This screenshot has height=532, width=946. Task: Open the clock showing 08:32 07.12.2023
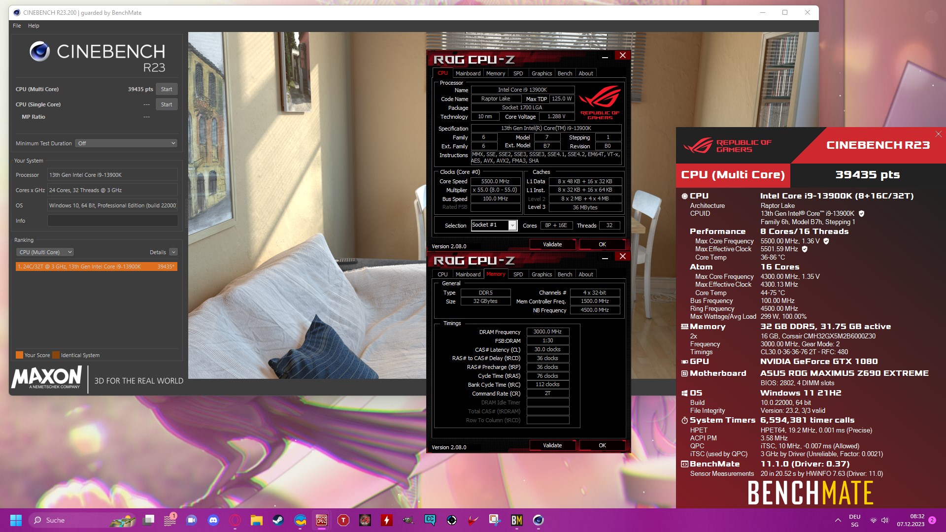911,520
